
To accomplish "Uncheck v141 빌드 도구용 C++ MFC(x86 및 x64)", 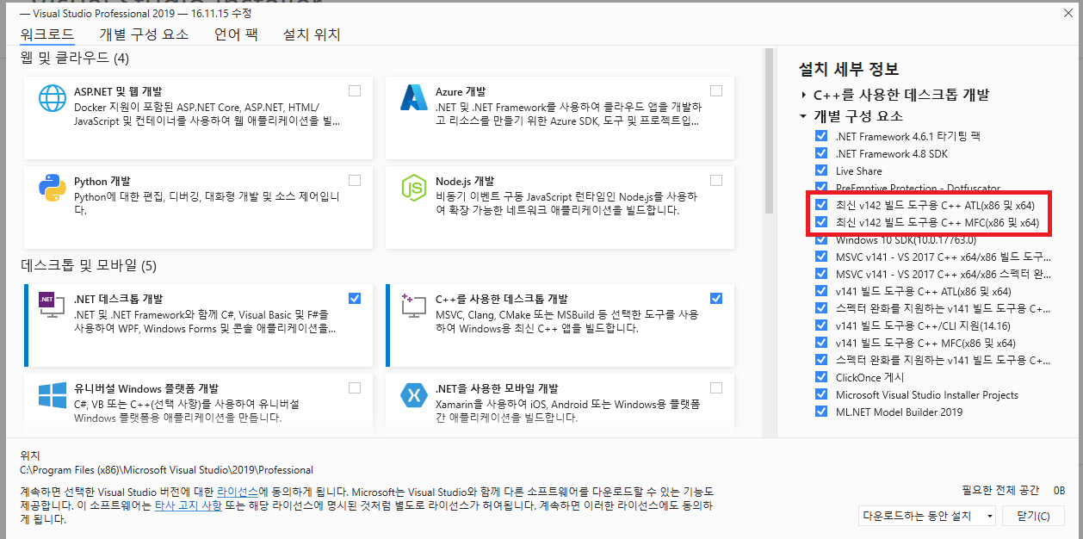I will [821, 343].
